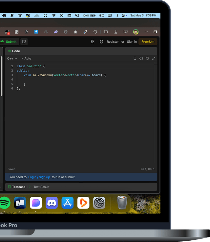Open the Wi-Fi menu bar icon

click(54, 15)
